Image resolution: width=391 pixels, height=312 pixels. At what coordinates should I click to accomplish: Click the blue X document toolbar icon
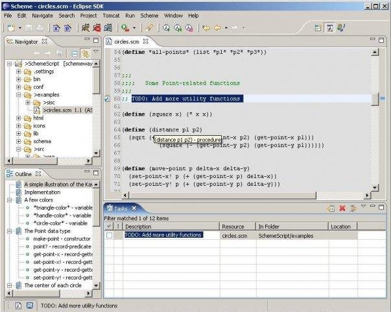56,28
